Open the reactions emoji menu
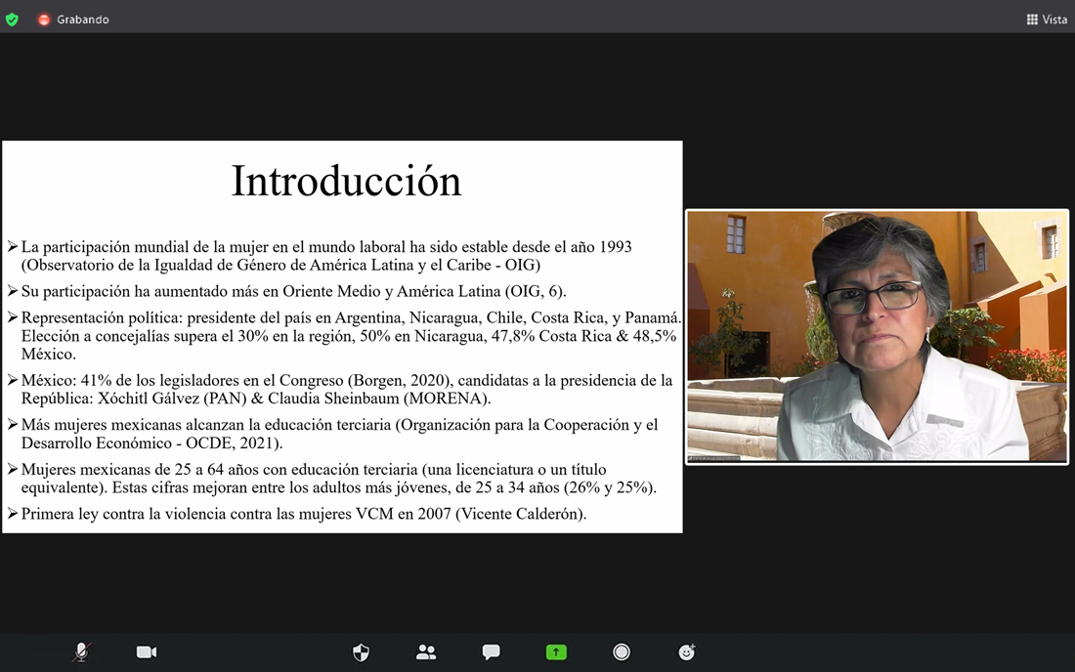 tap(686, 652)
